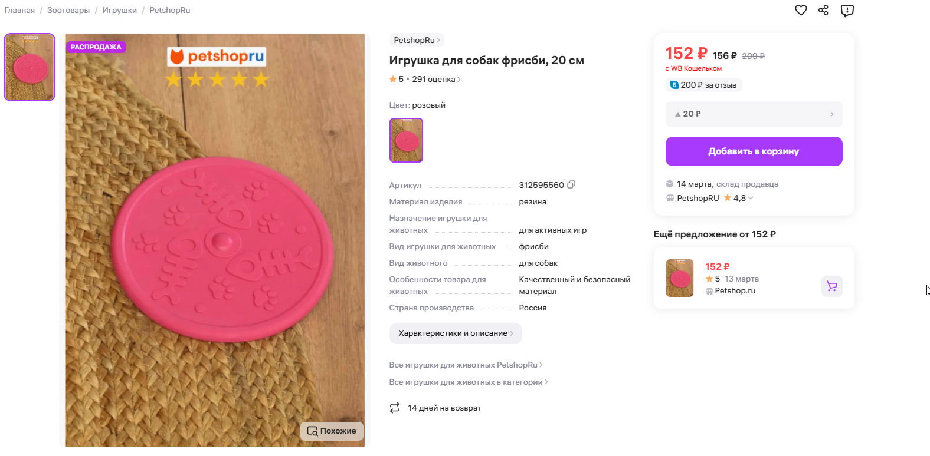Navigate to Главная breadcrumb

[x=19, y=11]
